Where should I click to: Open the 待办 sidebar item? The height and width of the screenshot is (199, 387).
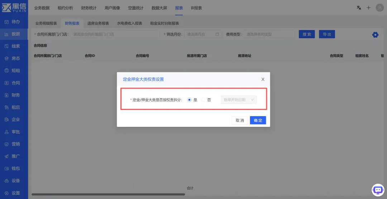(14, 22)
